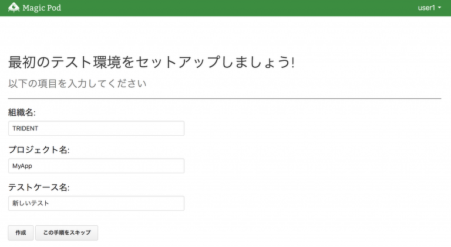Click blank space right of the 新しいテスト field

coord(311,203)
